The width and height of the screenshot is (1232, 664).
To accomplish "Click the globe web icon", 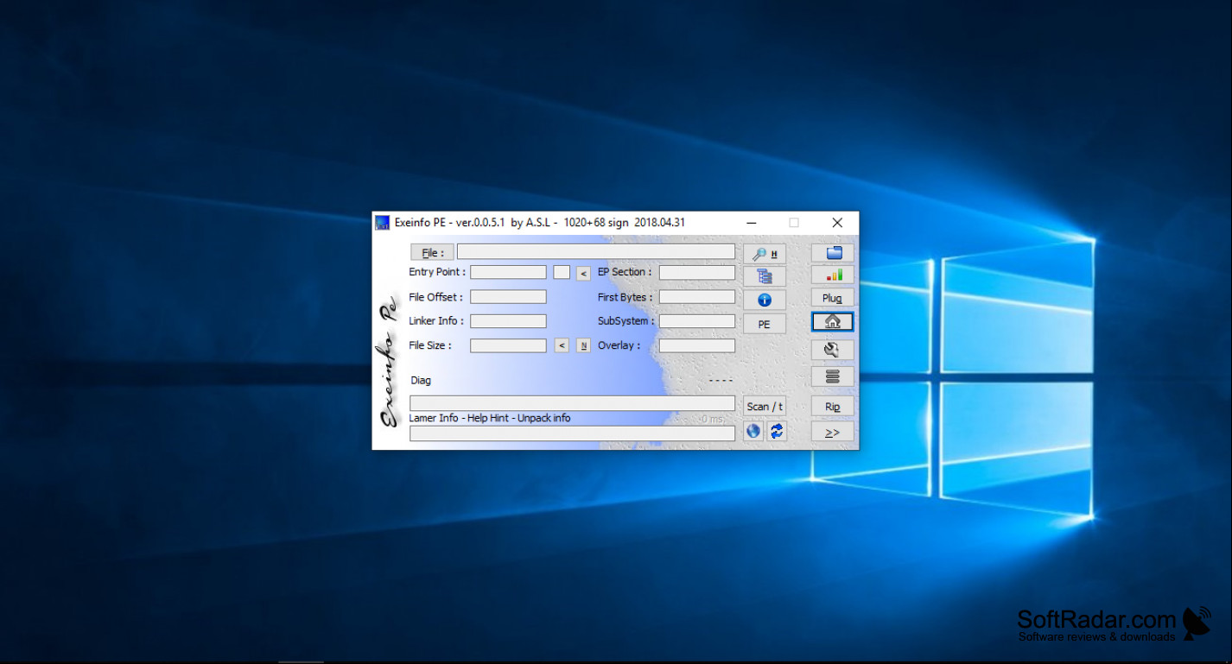I will click(753, 431).
